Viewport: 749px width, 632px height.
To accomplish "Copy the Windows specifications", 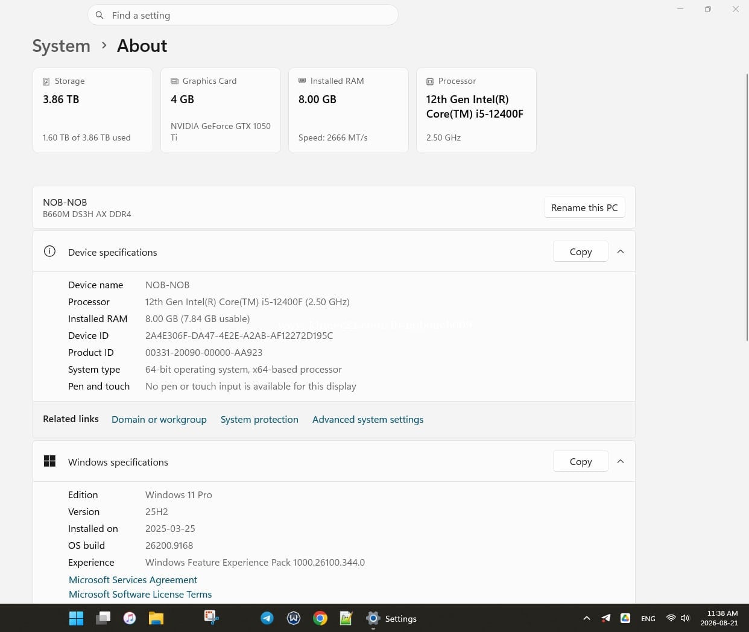I will 580,461.
